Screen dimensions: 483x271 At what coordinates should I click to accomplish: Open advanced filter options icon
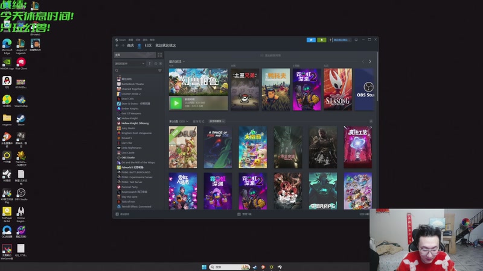coord(159,70)
